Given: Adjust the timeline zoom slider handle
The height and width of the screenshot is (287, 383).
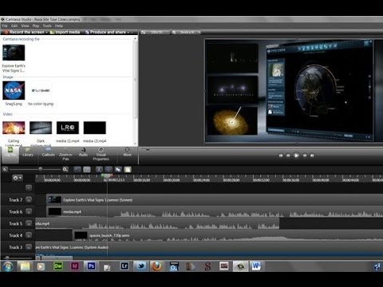Looking at the screenshot, I should tap(41, 169).
